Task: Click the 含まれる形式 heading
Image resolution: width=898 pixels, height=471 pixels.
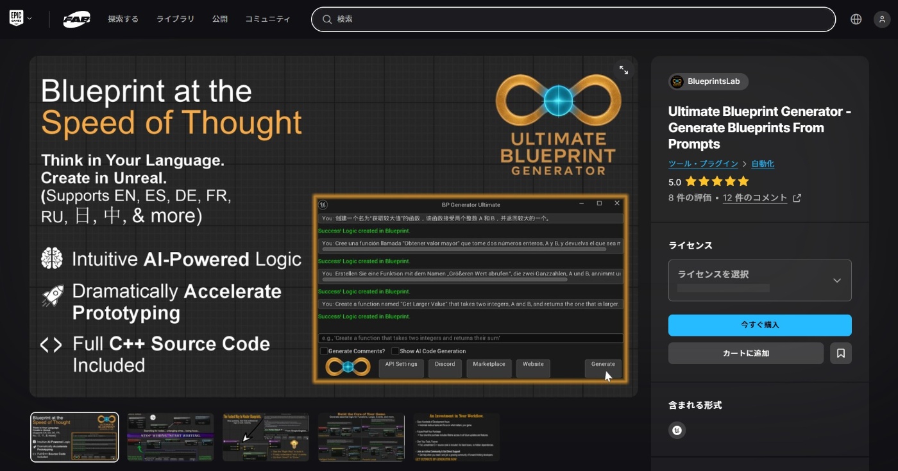Action: (x=695, y=405)
